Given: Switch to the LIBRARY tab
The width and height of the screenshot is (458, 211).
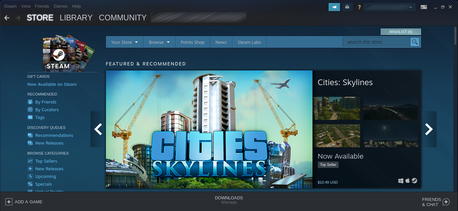Looking at the screenshot, I should click(76, 18).
